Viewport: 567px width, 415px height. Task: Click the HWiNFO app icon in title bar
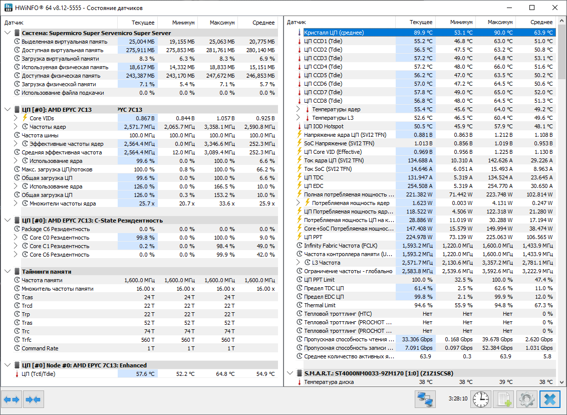coord(9,8)
